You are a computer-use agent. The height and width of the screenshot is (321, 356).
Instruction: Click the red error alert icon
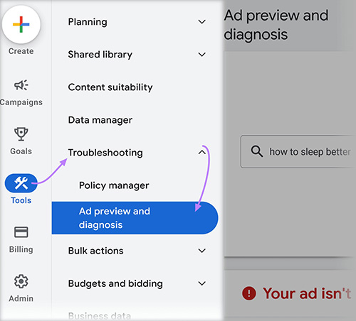[249, 293]
